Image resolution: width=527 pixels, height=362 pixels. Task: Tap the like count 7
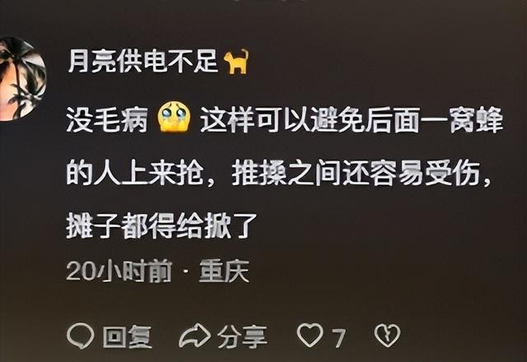coord(338,338)
